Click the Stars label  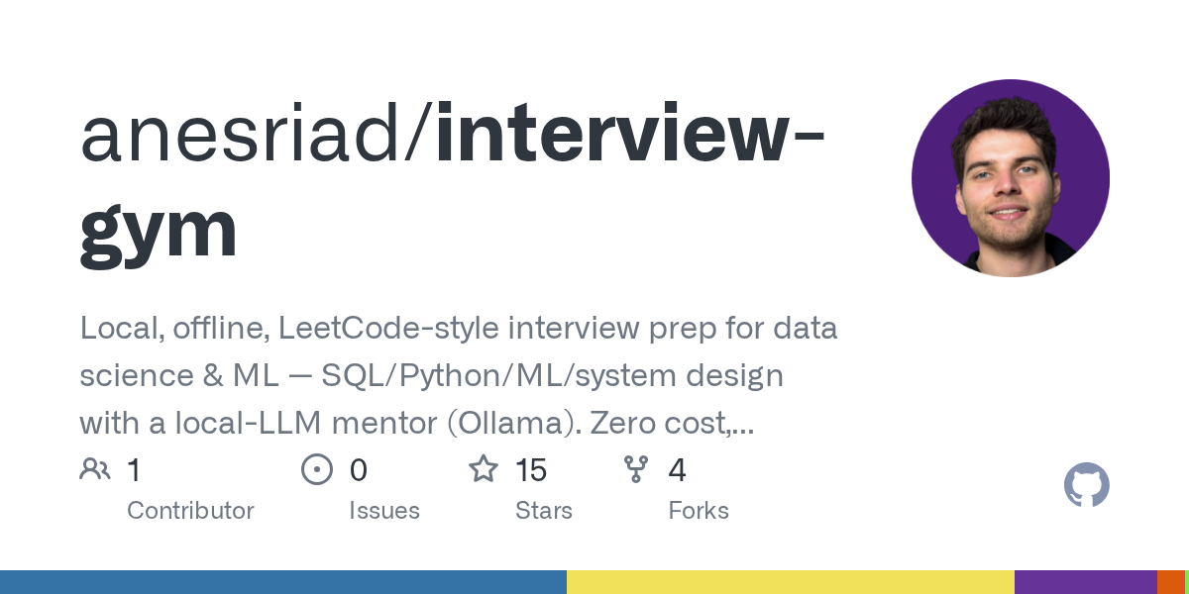tap(544, 511)
